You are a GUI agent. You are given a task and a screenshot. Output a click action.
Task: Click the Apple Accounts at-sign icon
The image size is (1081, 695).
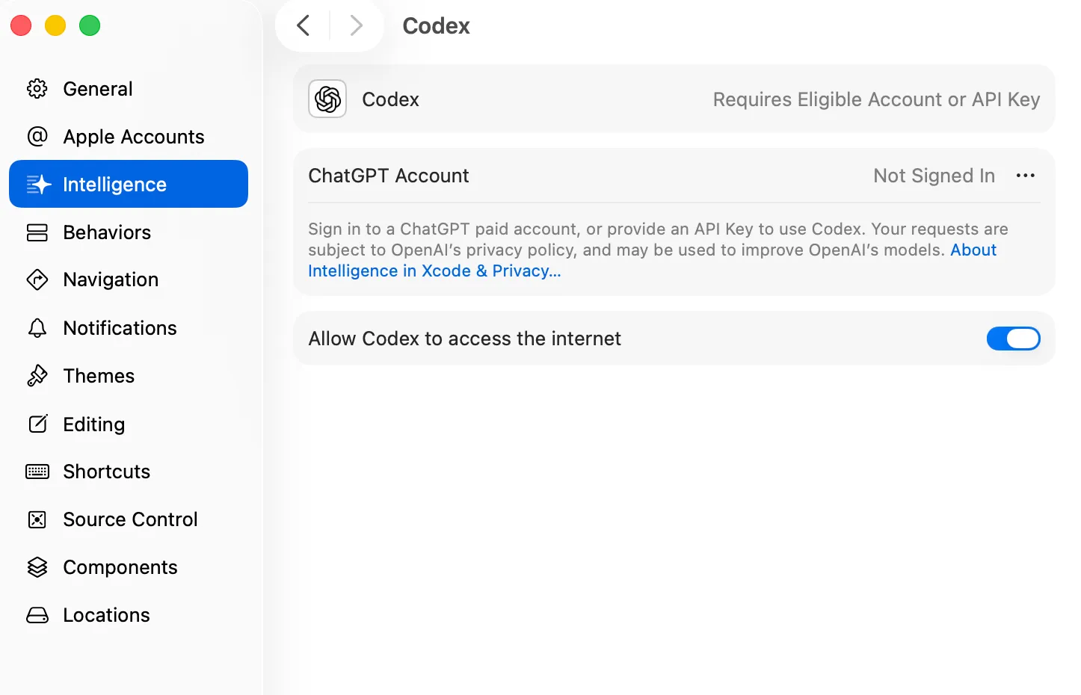pos(37,137)
